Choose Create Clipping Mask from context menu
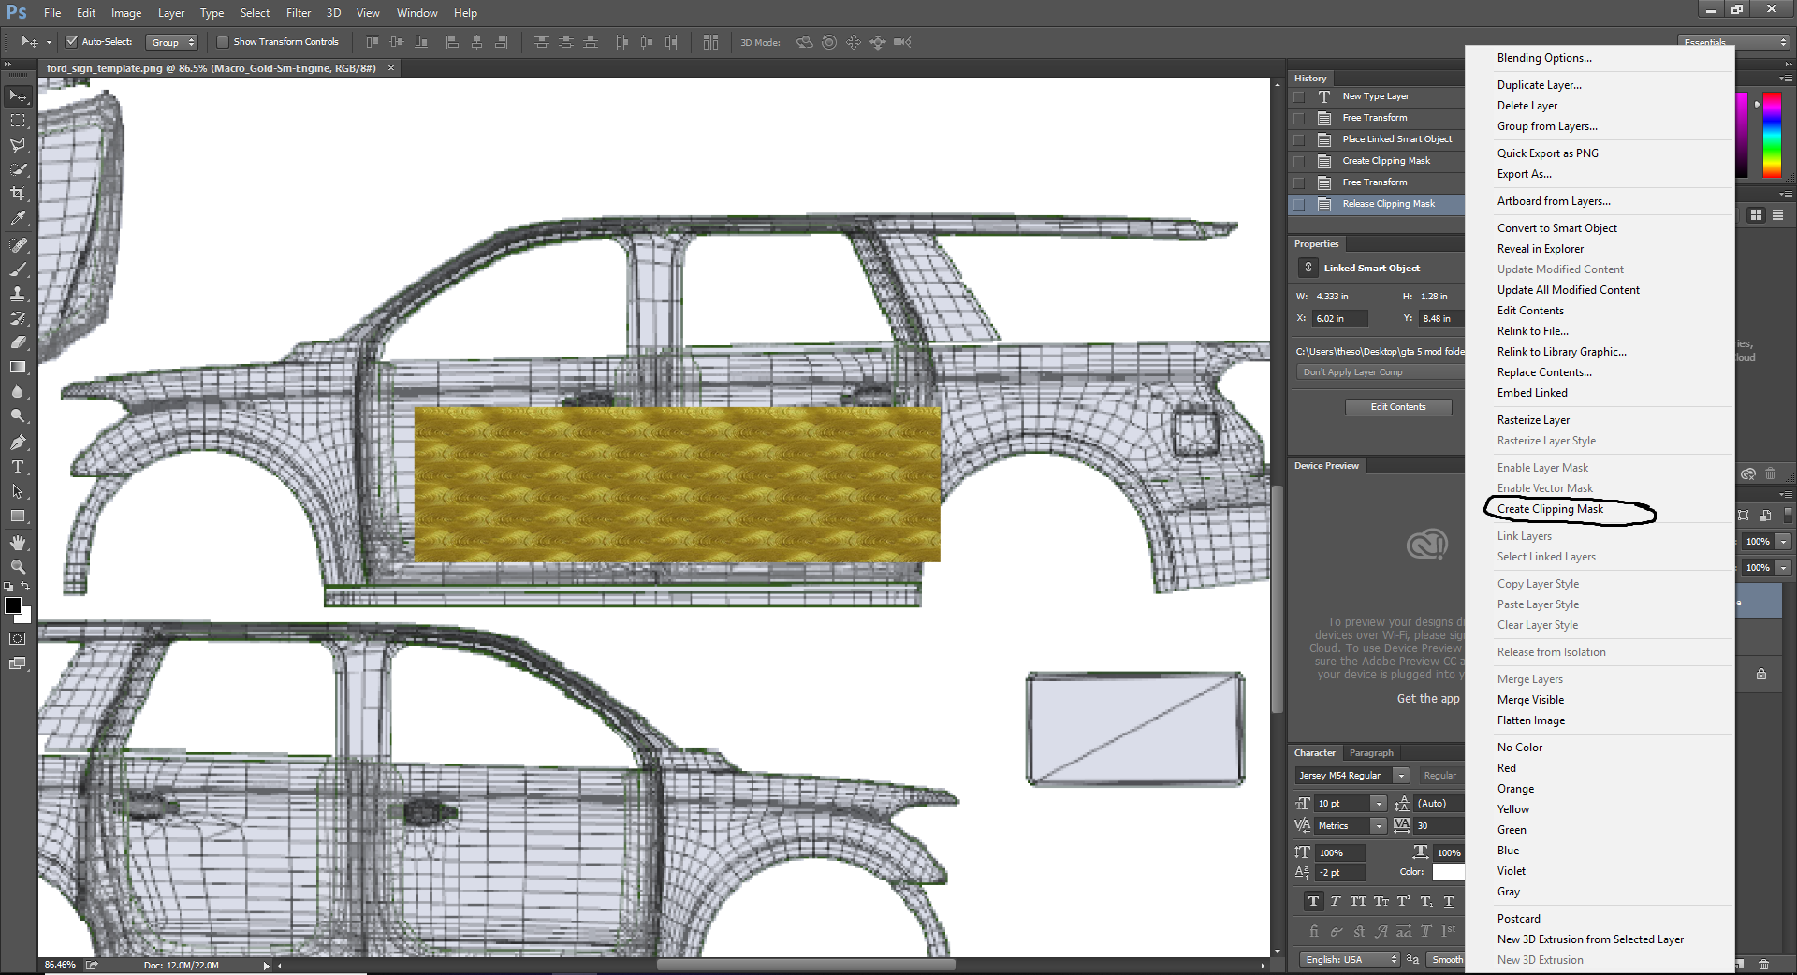 pos(1550,509)
